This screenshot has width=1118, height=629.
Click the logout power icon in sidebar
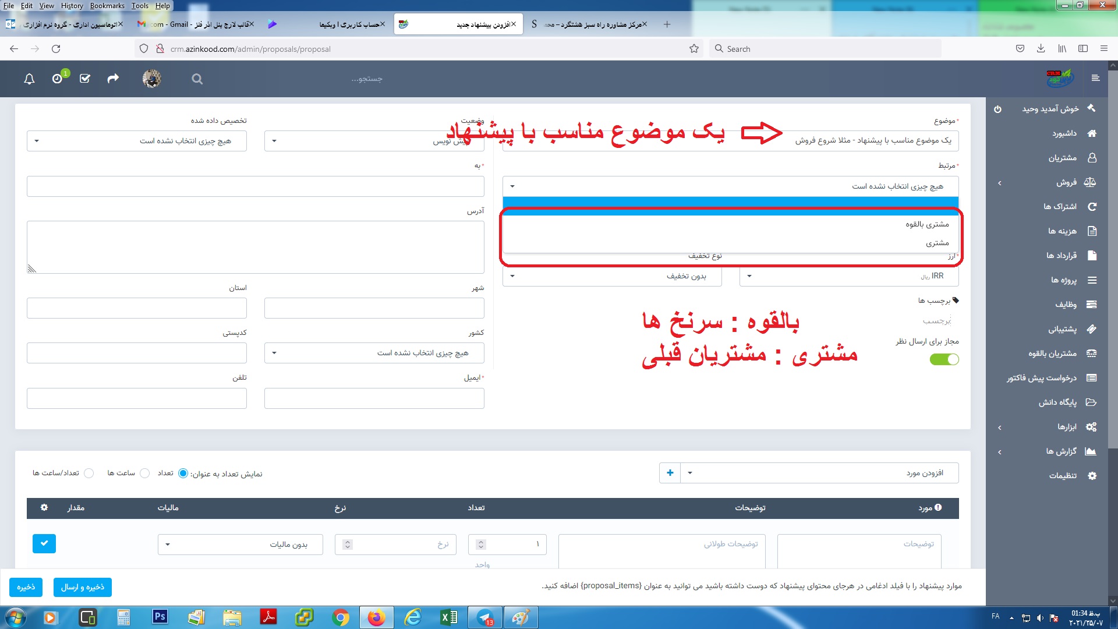click(997, 109)
